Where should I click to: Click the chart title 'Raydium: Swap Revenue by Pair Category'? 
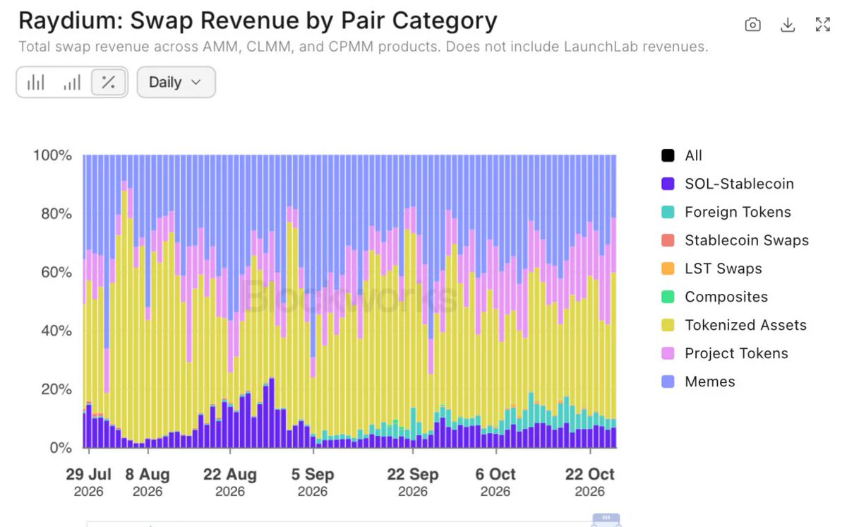(x=258, y=21)
